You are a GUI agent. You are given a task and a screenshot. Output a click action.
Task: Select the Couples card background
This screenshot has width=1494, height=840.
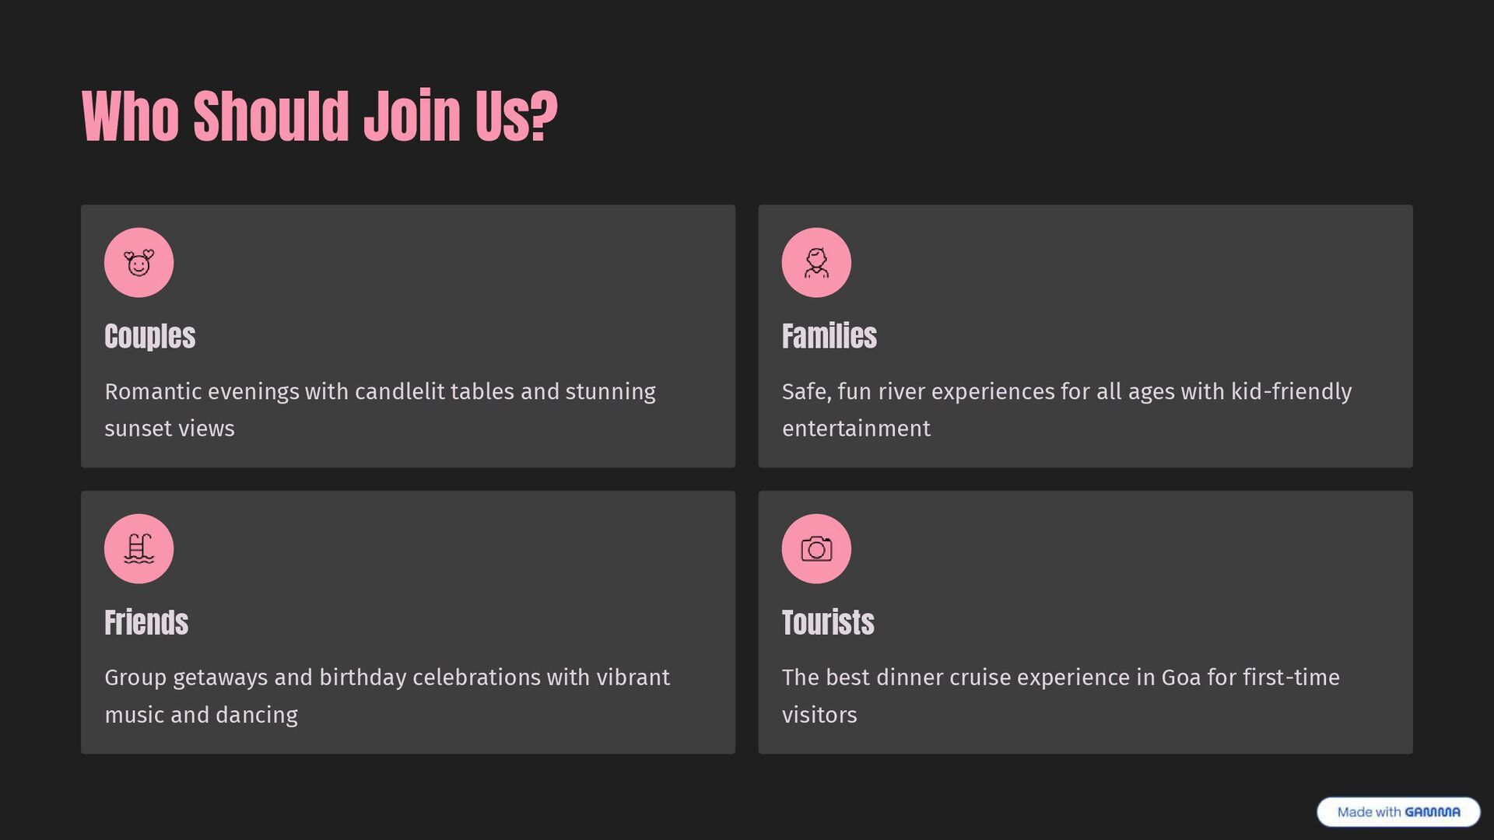(408, 336)
